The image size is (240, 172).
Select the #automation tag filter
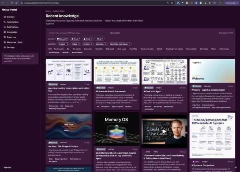(x=59, y=49)
